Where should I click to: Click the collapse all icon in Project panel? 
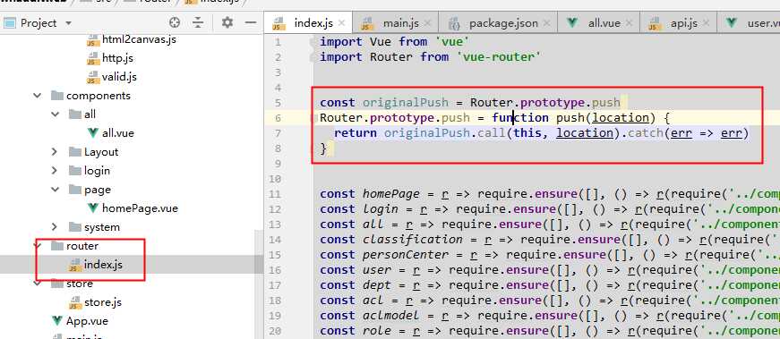point(198,22)
